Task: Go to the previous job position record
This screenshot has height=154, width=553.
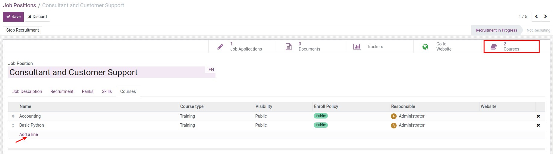Action: point(536,17)
